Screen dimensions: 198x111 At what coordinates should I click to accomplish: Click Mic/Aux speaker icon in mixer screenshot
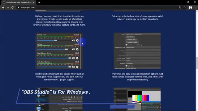point(73,49)
